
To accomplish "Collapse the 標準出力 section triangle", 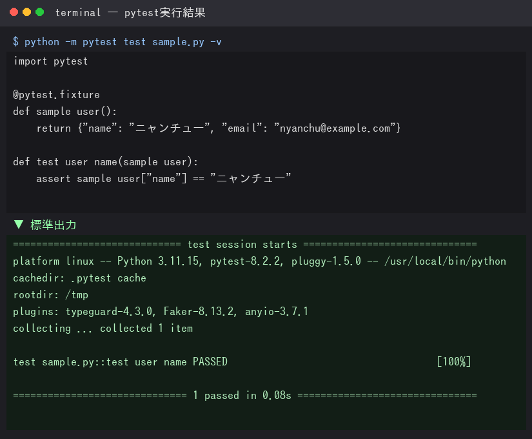I will point(18,225).
